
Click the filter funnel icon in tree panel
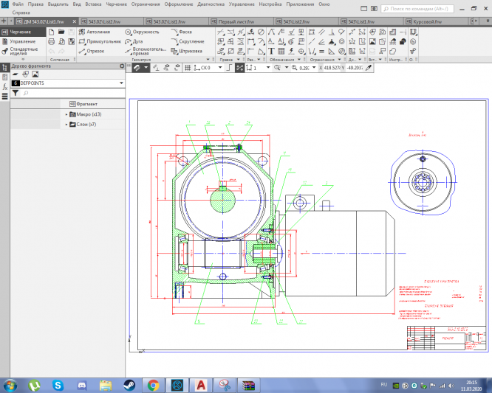tap(15, 94)
